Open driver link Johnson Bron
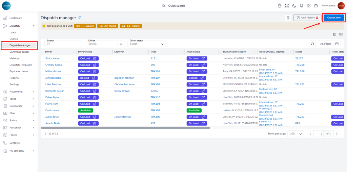This screenshot has height=172, width=347. tap(53, 78)
